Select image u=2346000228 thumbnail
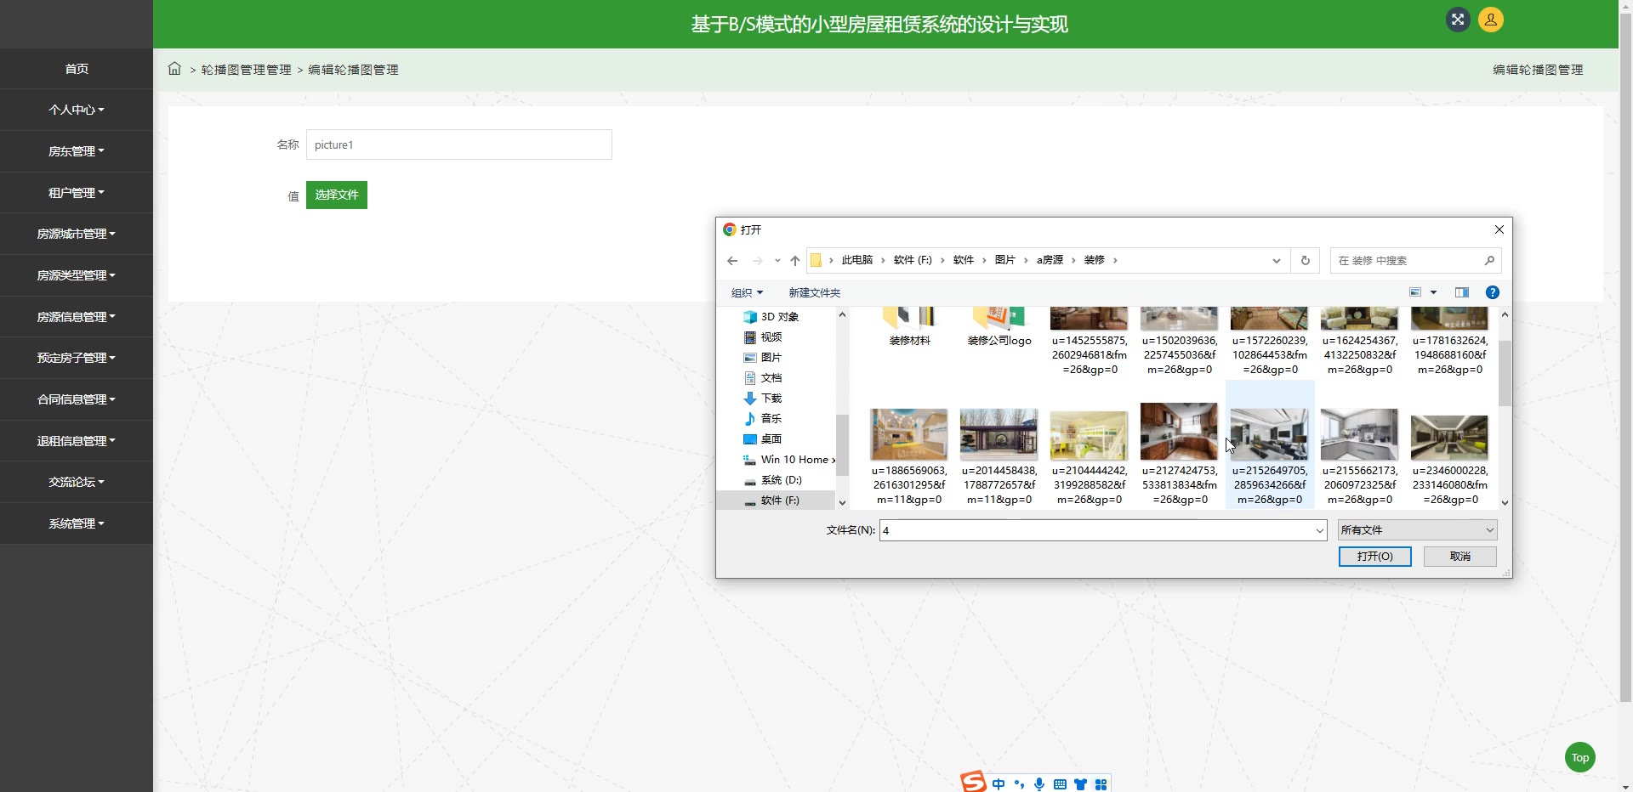 [x=1450, y=438]
